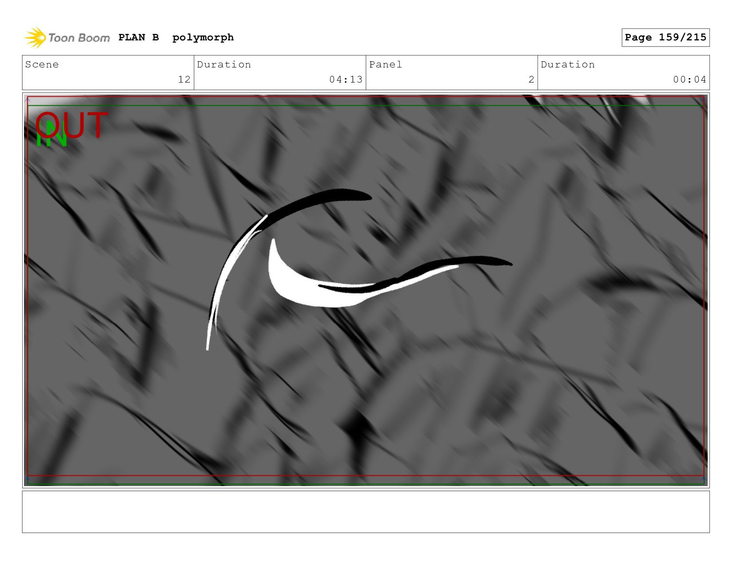This screenshot has height=566, width=733.
Task: Click the 'Page 159/215' page indicator
Action: [665, 37]
